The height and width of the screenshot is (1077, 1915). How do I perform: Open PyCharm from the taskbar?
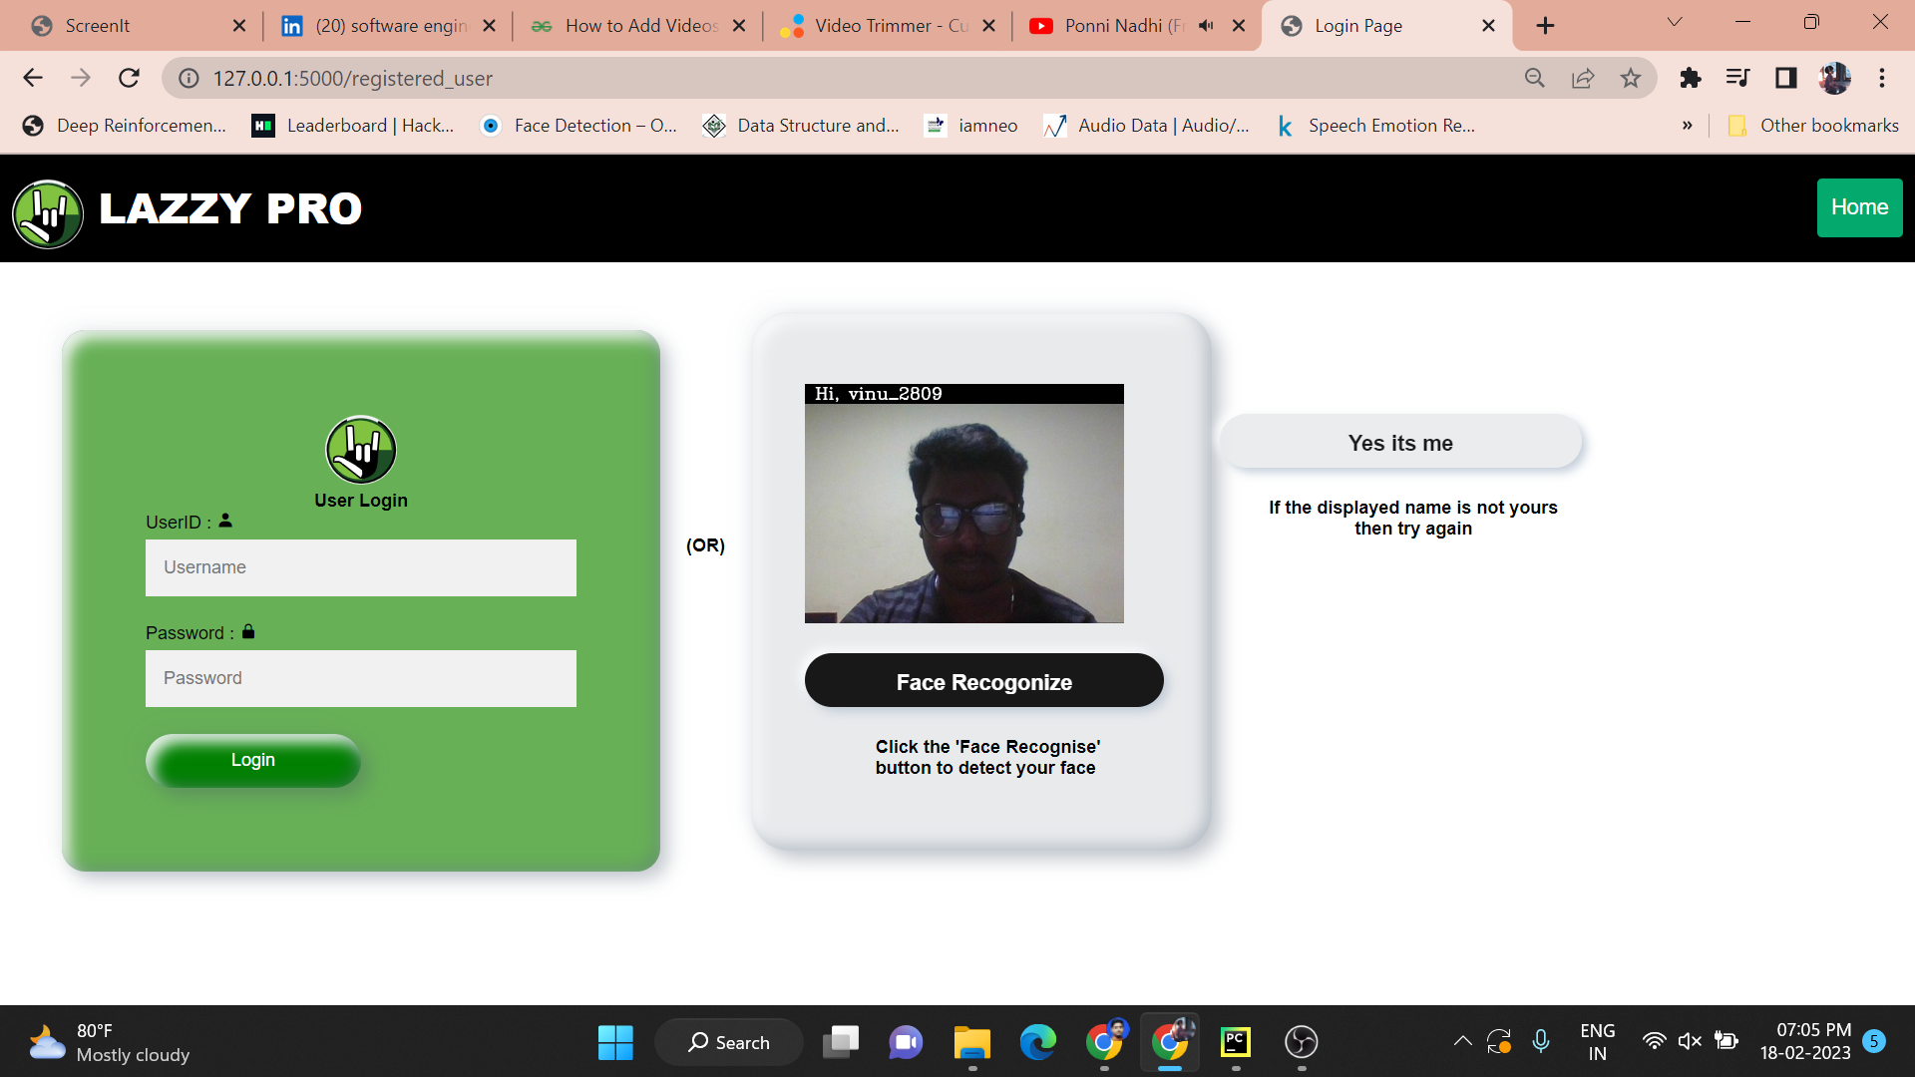pos(1236,1042)
